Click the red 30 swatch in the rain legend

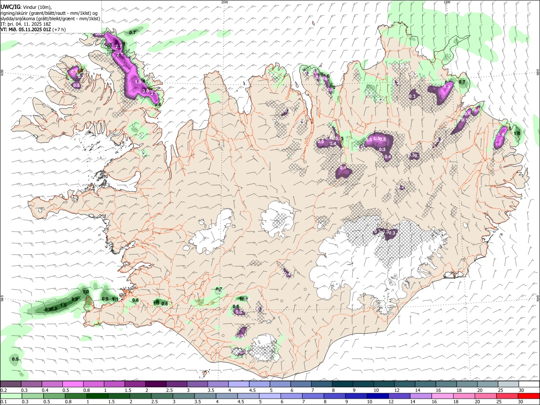529,396
